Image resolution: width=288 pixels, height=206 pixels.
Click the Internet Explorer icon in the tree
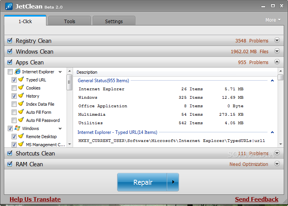pos(18,71)
